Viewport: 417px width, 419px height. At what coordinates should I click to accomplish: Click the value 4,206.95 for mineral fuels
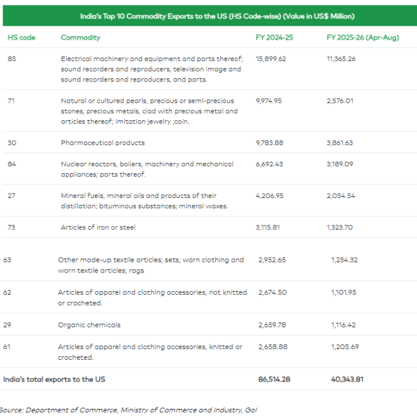[x=271, y=195]
